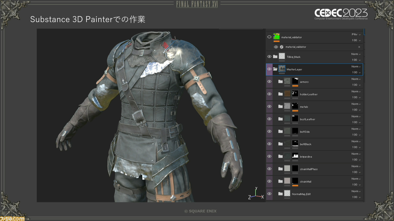Viewport: 394px width, 221px height.
Task: Click the beltBlack folder icon
Action: [280, 144]
